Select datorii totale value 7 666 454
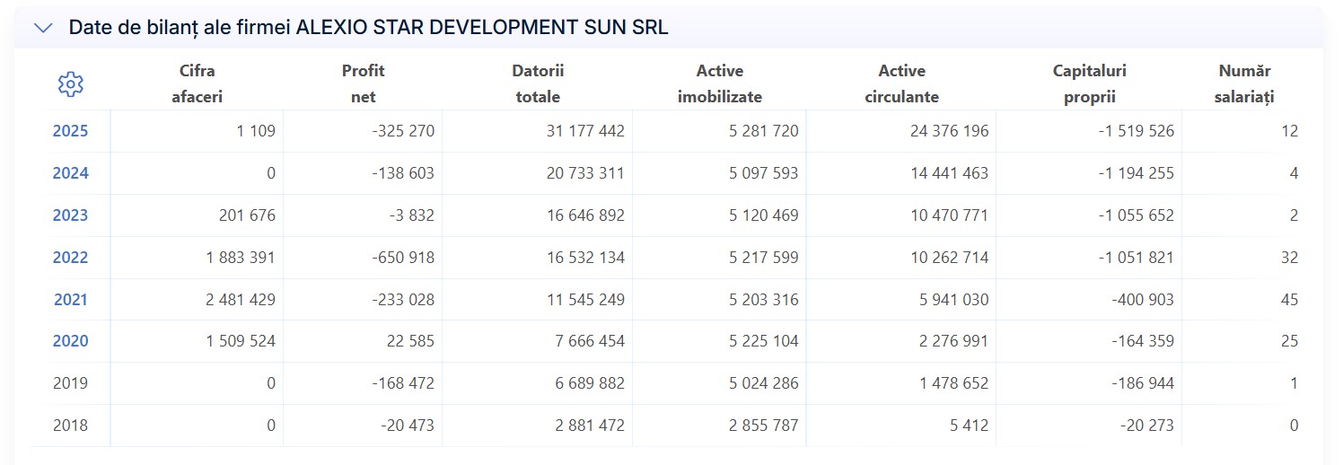This screenshot has width=1343, height=465. tap(590, 341)
